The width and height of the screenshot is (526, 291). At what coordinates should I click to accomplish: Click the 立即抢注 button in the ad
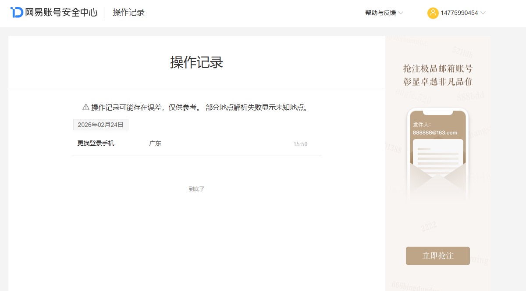tap(438, 256)
